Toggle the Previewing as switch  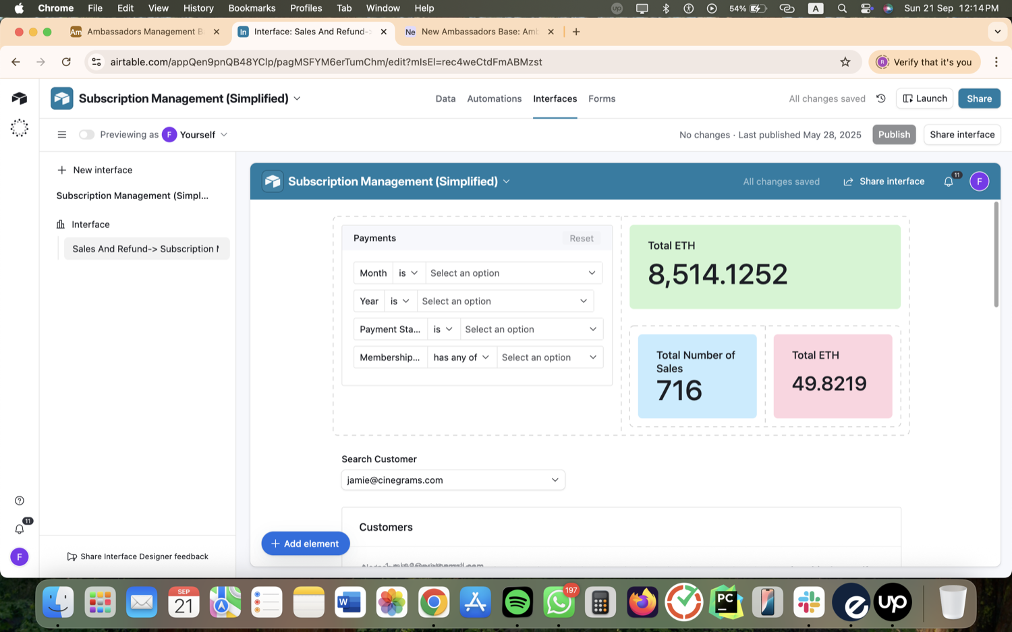(86, 135)
